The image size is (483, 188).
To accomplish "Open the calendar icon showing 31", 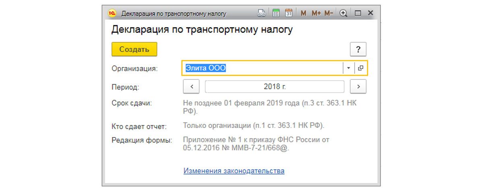I will click(289, 13).
